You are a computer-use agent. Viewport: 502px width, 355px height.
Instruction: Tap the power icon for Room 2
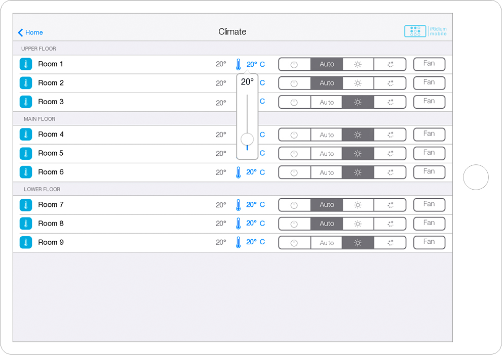[x=294, y=83]
